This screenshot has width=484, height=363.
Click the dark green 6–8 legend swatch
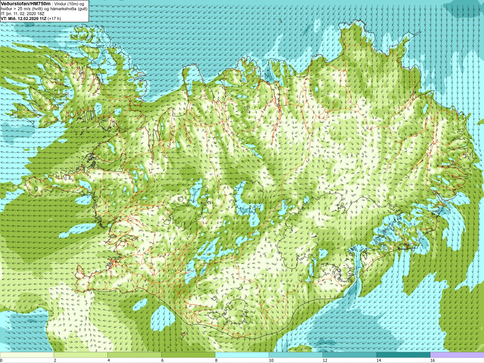[188, 355]
